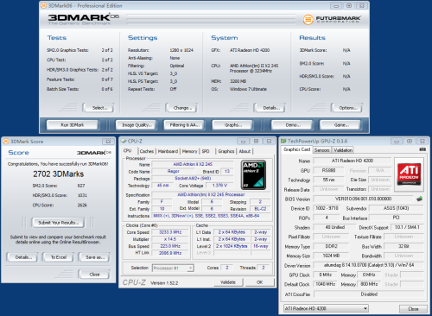
Task: Click the AMD Athlon II logo in CPU-Z
Action: pos(253,175)
